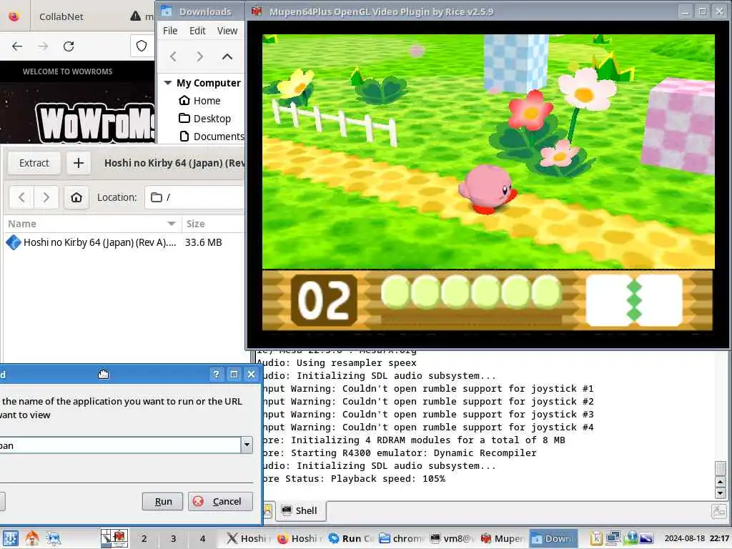Screen dimensions: 732x549
Task: Click the terminal scrollbar down arrow
Action: tap(720, 493)
